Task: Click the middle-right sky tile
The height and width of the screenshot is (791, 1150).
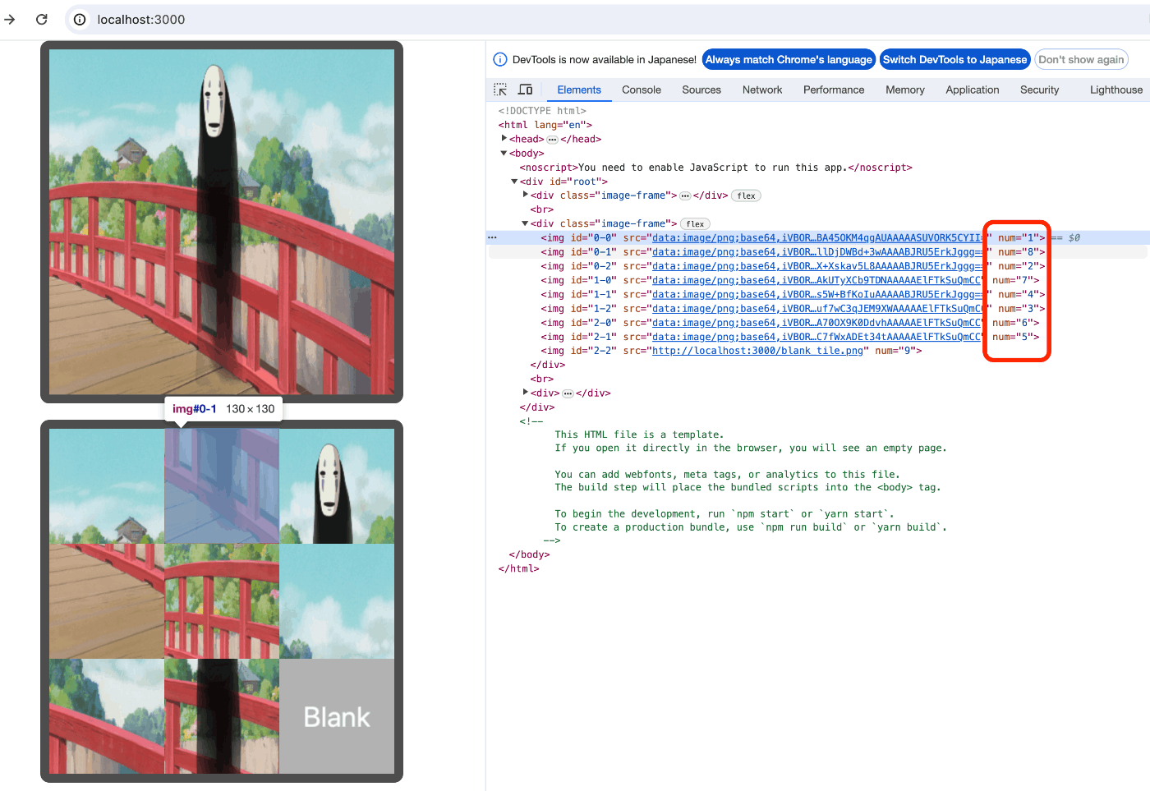Action: pyautogui.click(x=337, y=601)
